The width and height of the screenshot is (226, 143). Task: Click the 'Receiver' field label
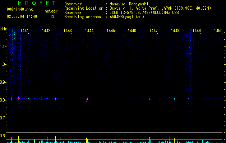click(73, 13)
